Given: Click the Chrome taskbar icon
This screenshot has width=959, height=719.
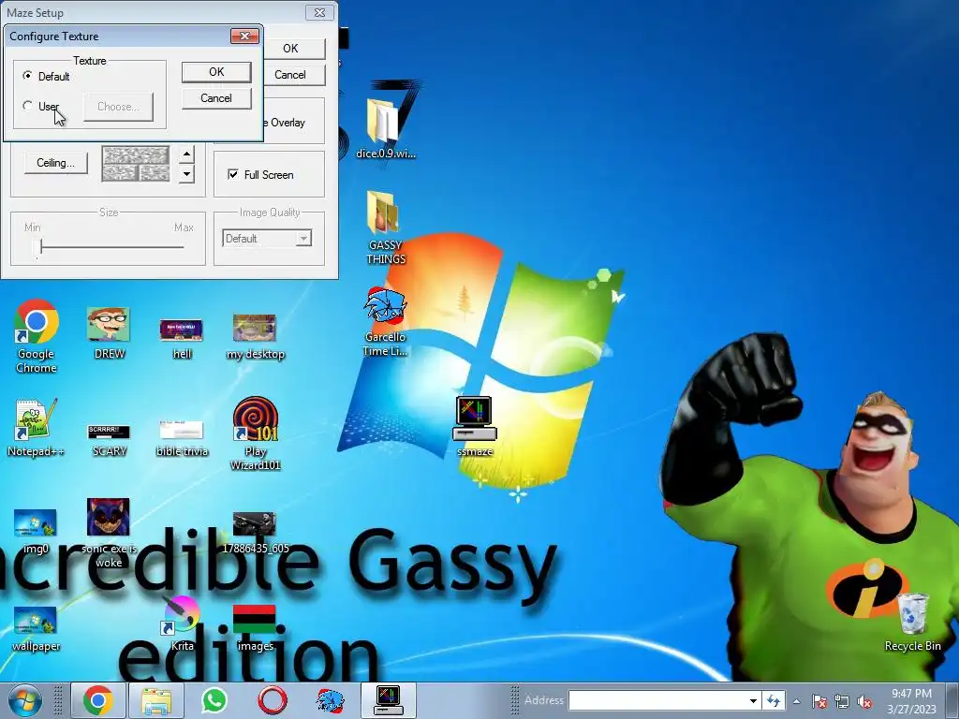Looking at the screenshot, I should pos(98,700).
